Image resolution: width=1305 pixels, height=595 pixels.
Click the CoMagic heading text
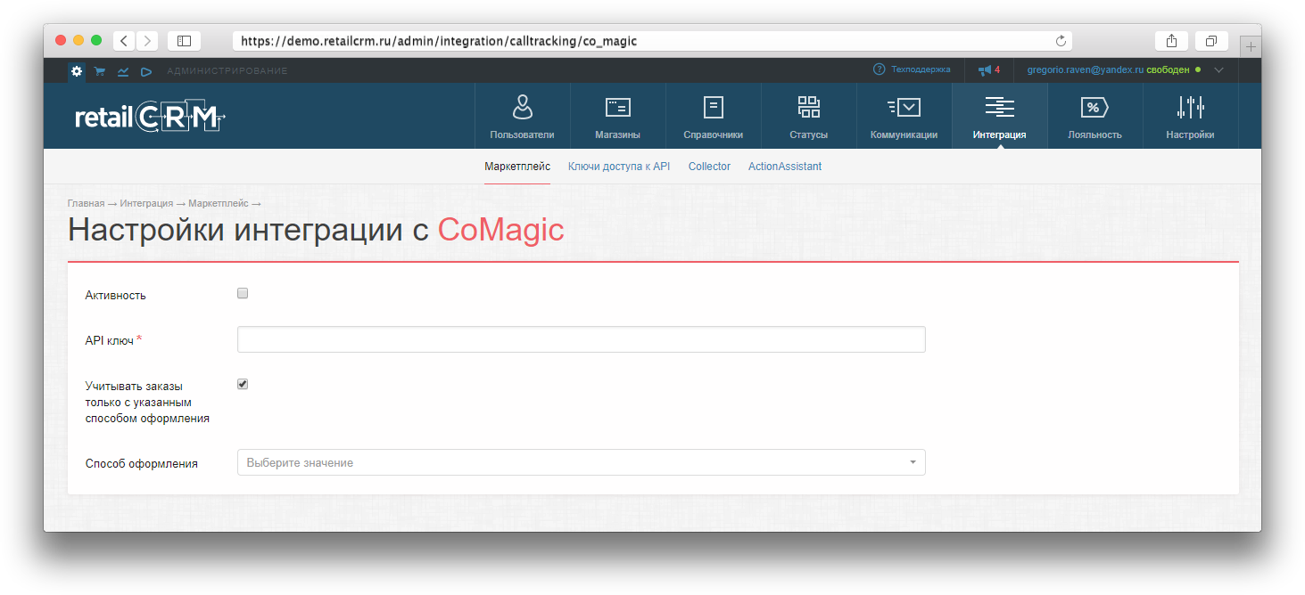point(501,230)
